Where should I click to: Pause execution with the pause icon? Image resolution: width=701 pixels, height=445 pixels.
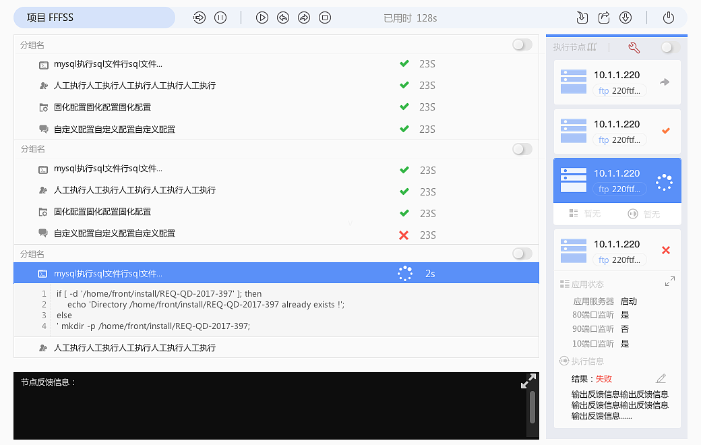coord(220,18)
